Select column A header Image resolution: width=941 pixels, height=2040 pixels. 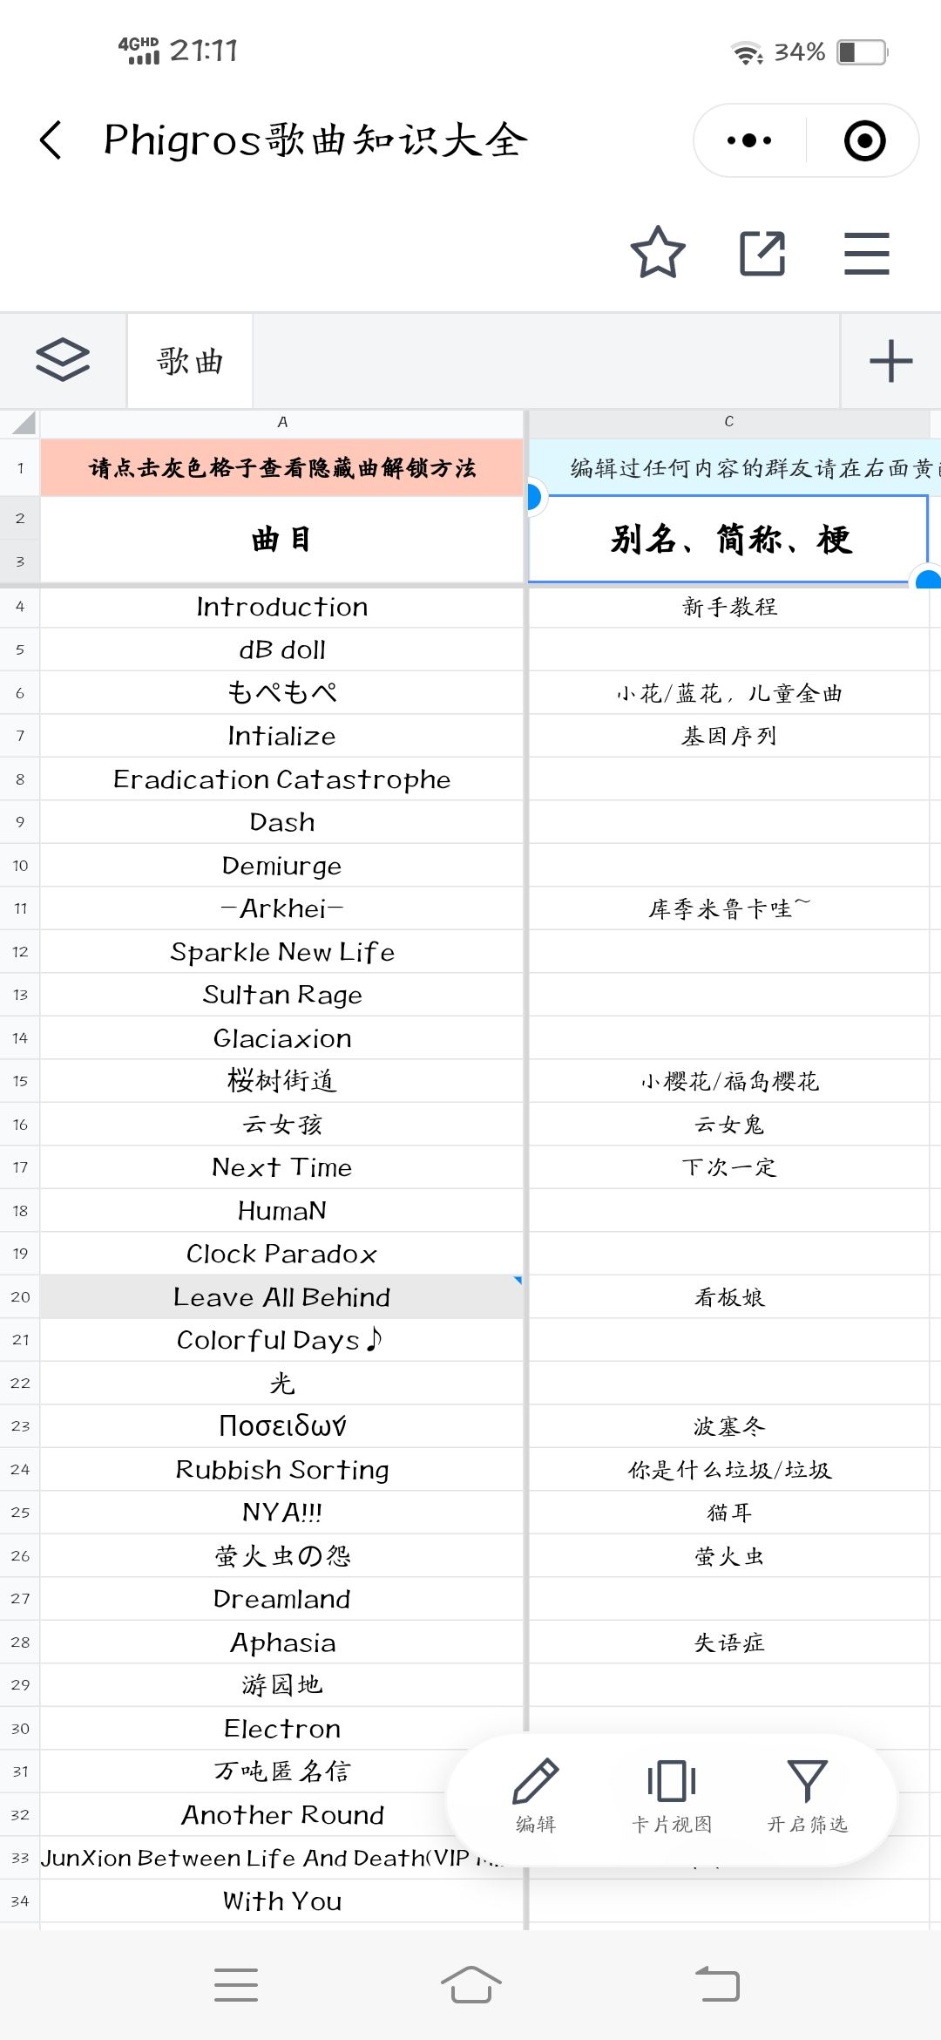281,423
